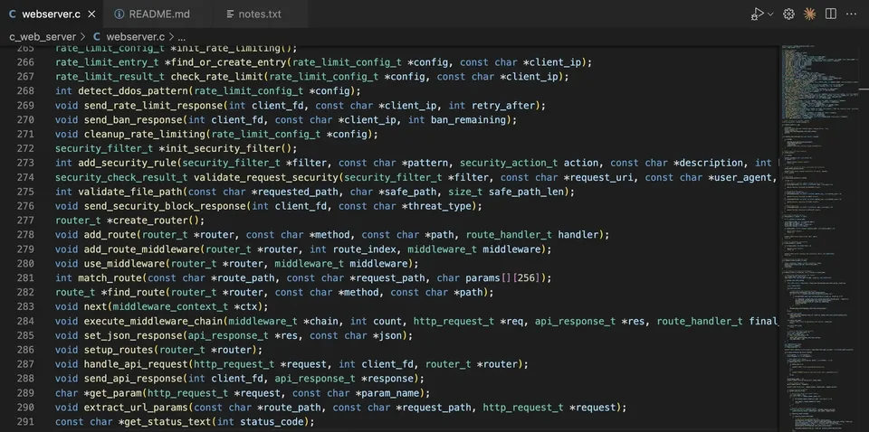
Task: Click on find_route function name
Action: [138, 292]
